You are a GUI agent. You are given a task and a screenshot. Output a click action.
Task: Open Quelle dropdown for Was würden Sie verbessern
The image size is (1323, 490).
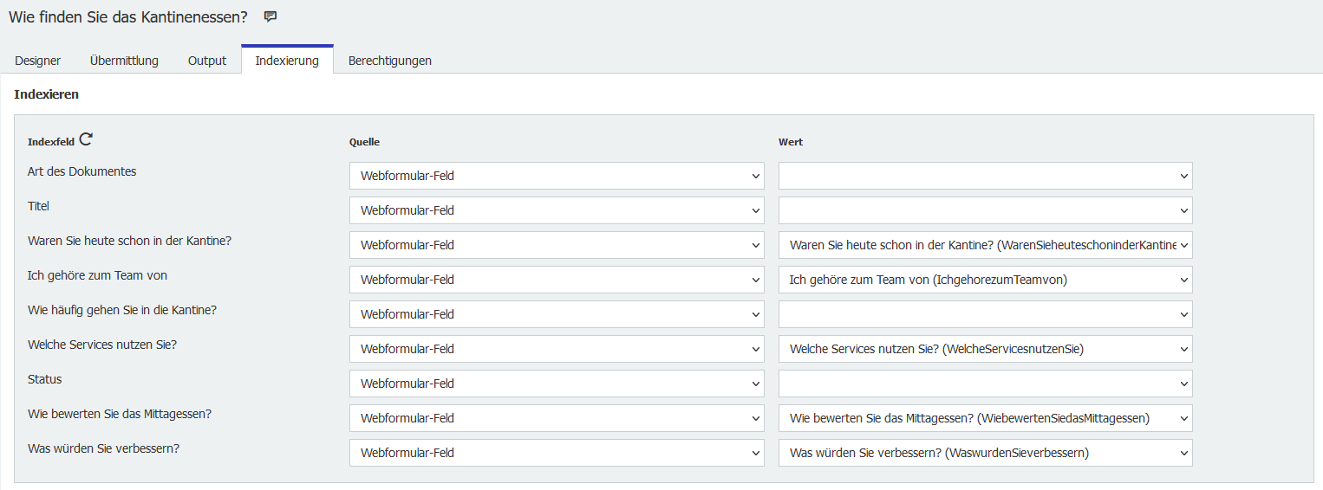[557, 453]
